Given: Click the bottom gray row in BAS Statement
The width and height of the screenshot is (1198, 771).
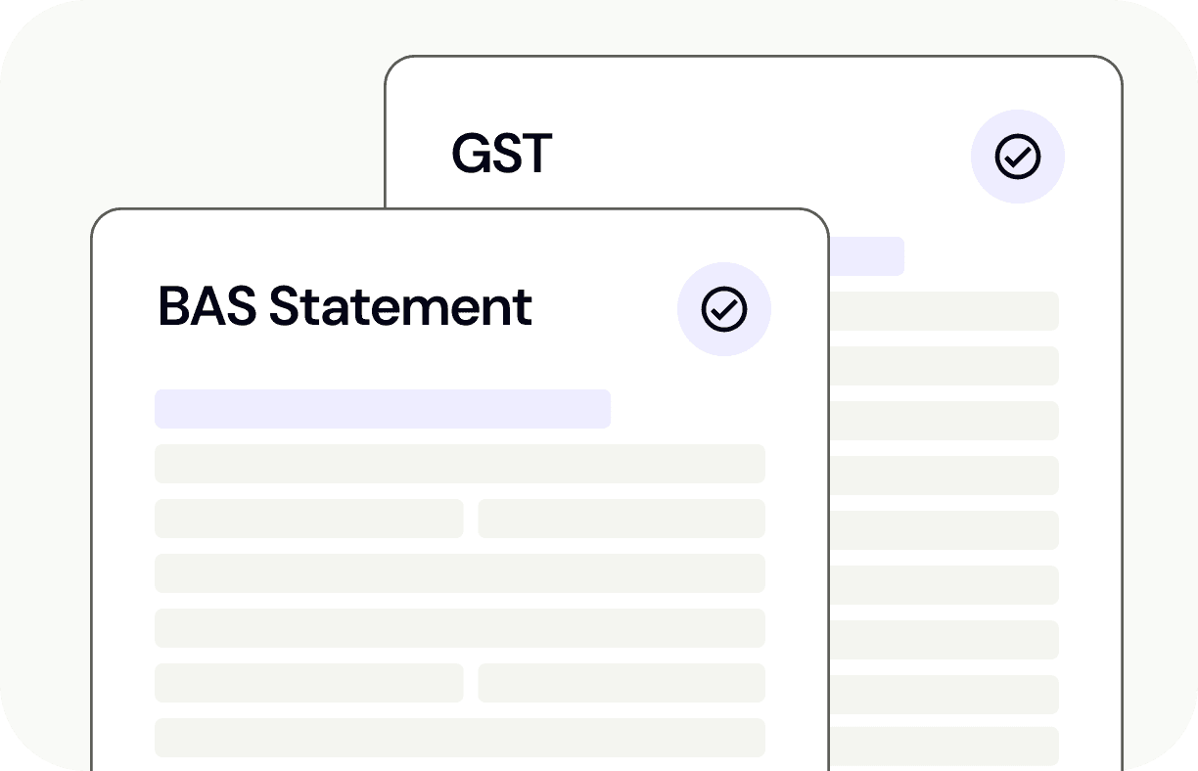Looking at the screenshot, I should tap(459, 738).
